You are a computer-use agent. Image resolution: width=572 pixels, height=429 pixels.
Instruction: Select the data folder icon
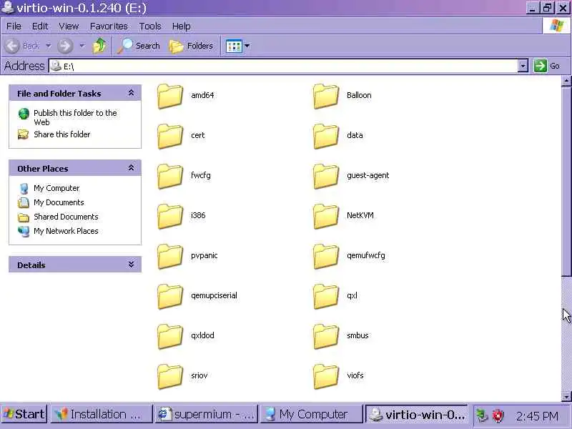pos(326,136)
